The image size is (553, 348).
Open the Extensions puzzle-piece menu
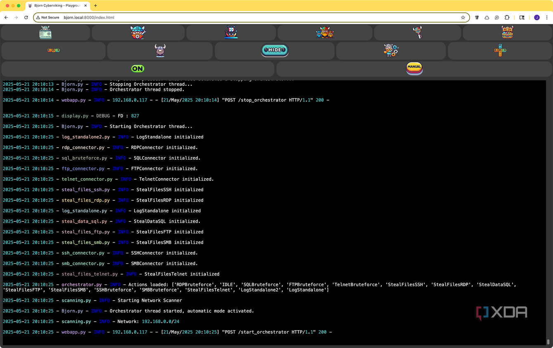click(x=507, y=18)
